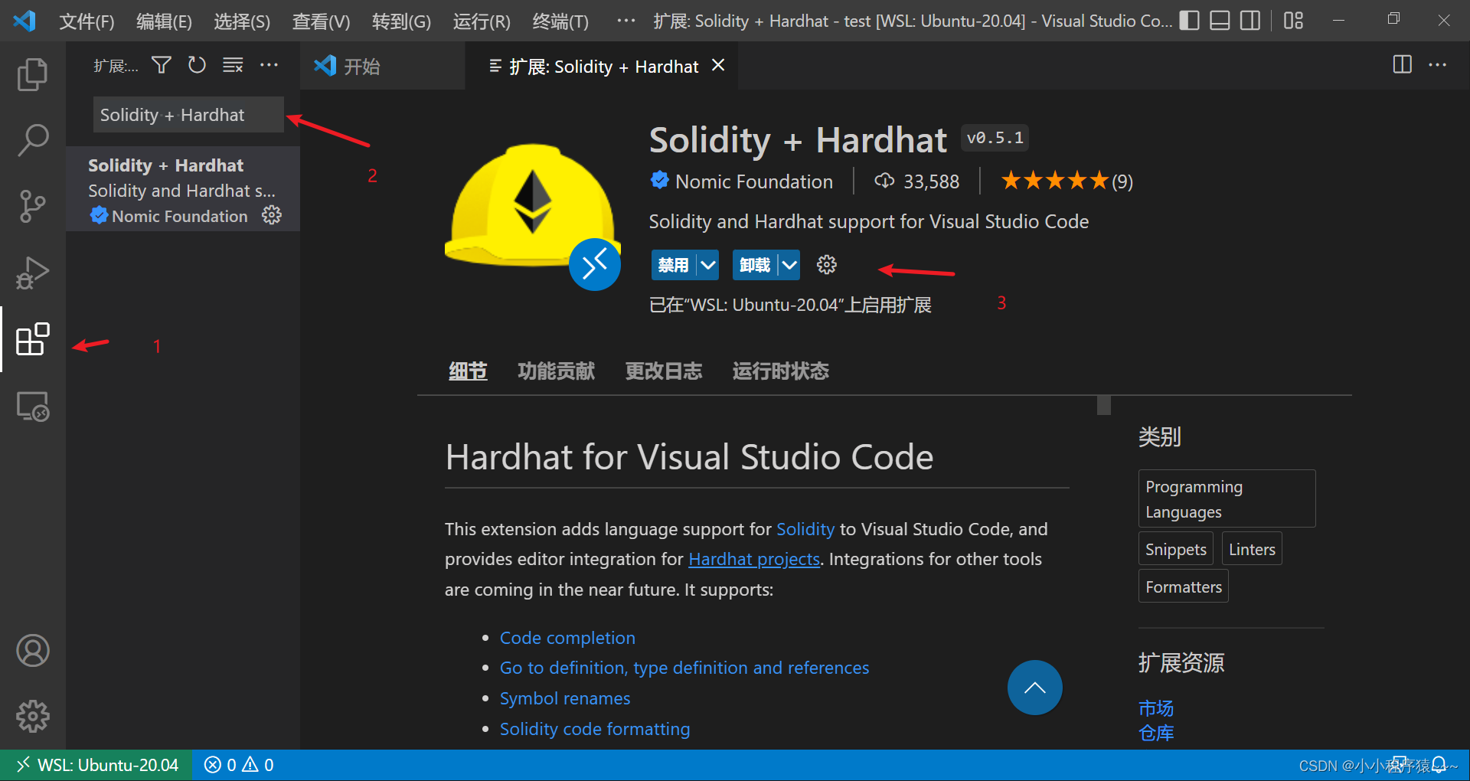
Task: Click the 禁用 button
Action: (674, 265)
